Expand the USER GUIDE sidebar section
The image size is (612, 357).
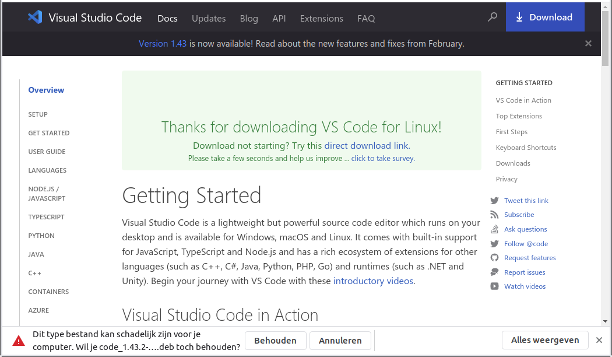(x=47, y=152)
